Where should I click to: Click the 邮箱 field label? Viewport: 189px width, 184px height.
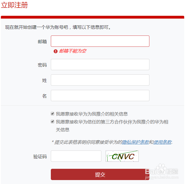click(x=42, y=41)
